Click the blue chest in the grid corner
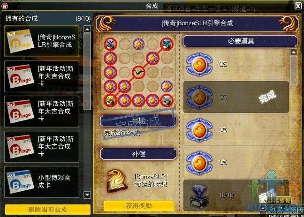This screenshot has width=304, height=217. [167, 45]
